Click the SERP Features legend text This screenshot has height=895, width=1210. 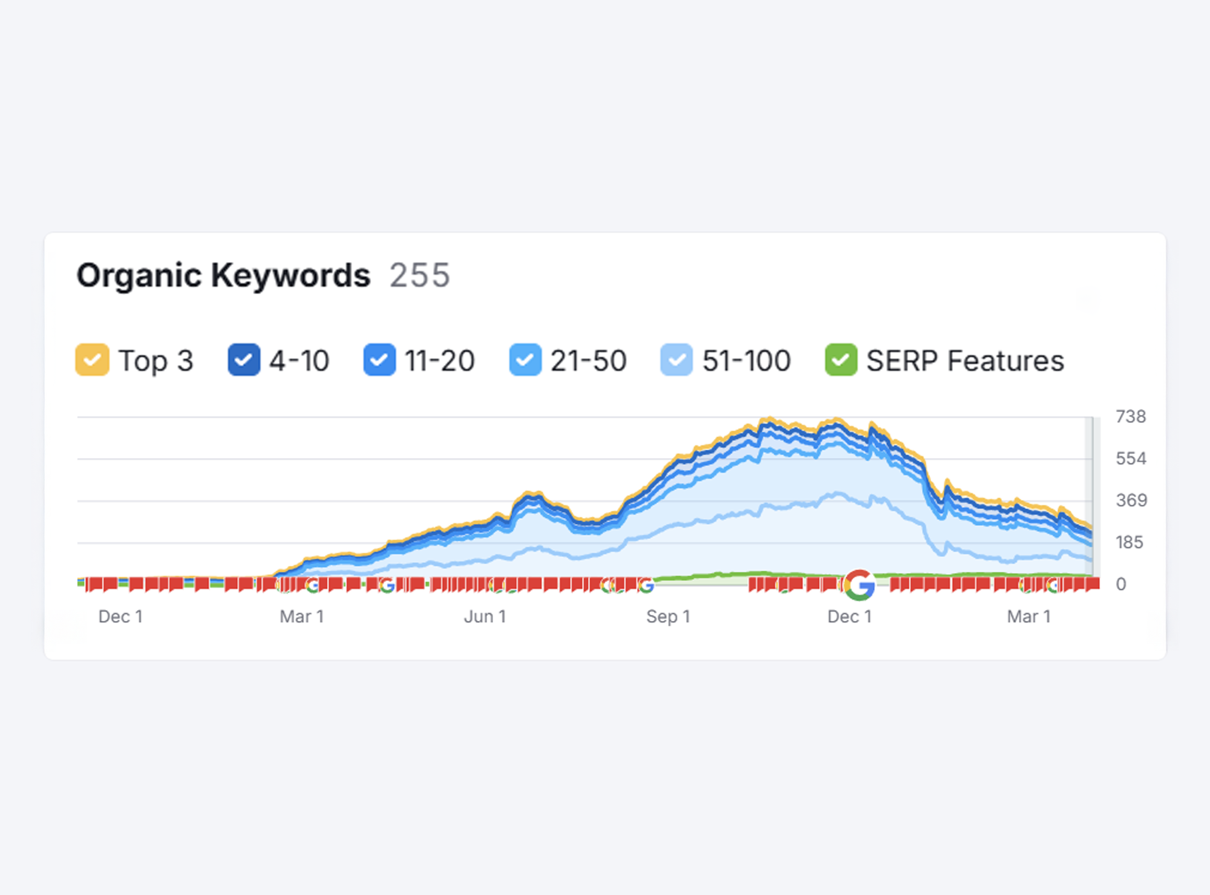965,361
